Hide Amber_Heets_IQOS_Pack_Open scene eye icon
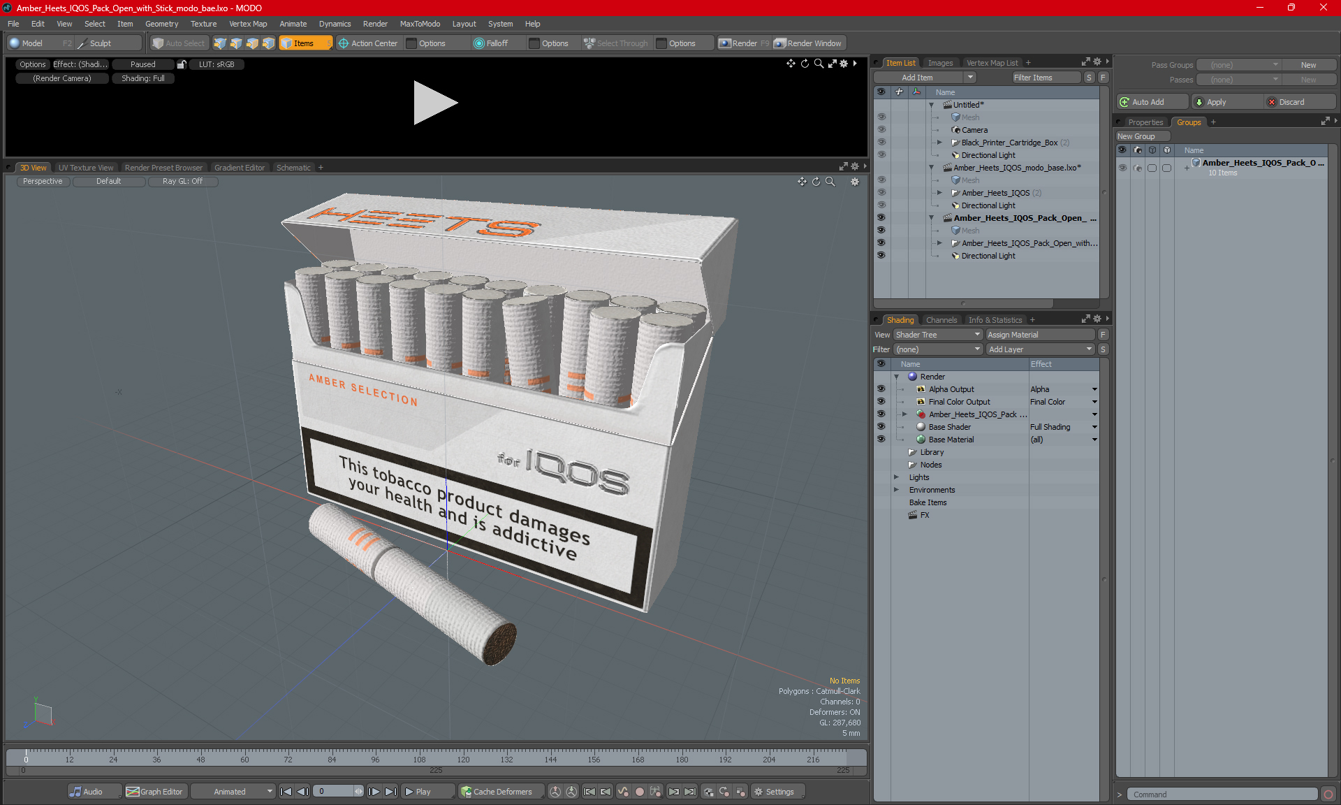1341x805 pixels. [x=881, y=218]
